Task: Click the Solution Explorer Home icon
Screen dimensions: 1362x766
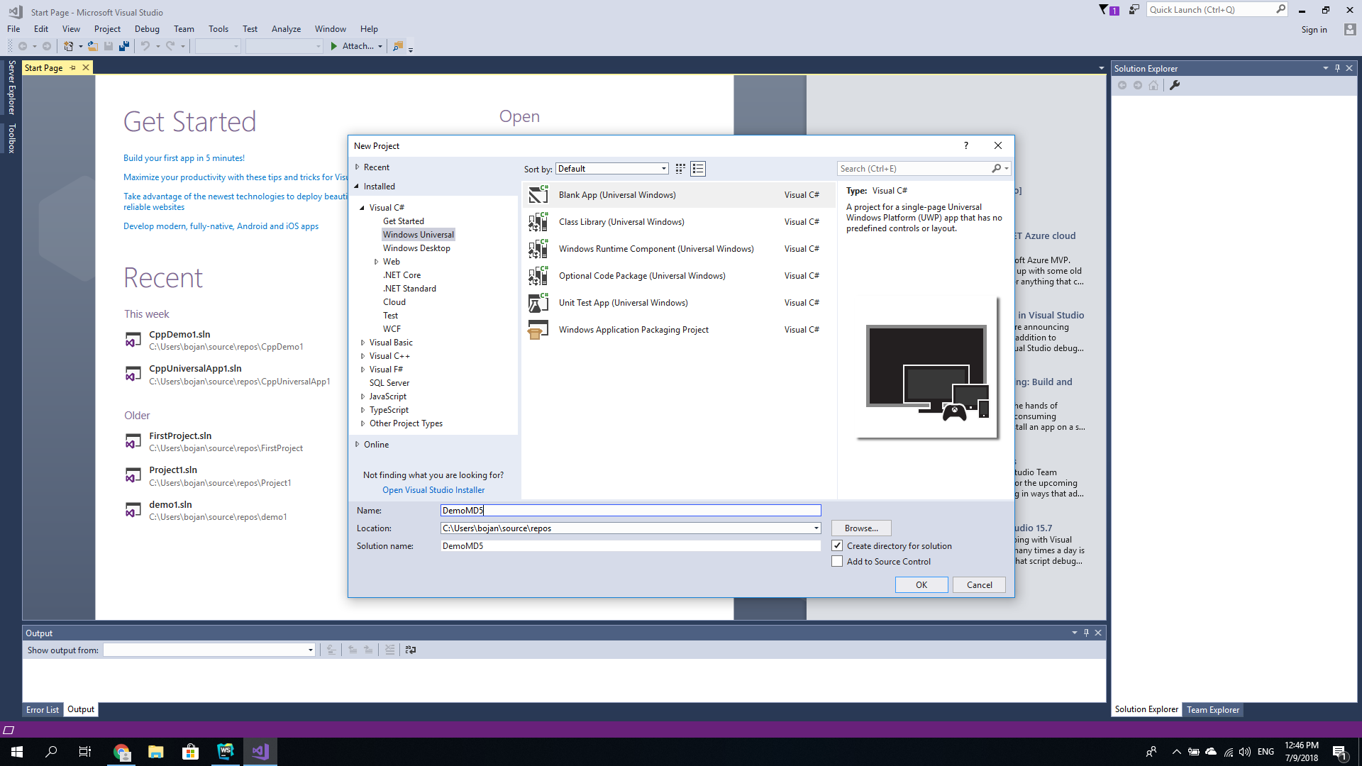Action: click(x=1153, y=85)
